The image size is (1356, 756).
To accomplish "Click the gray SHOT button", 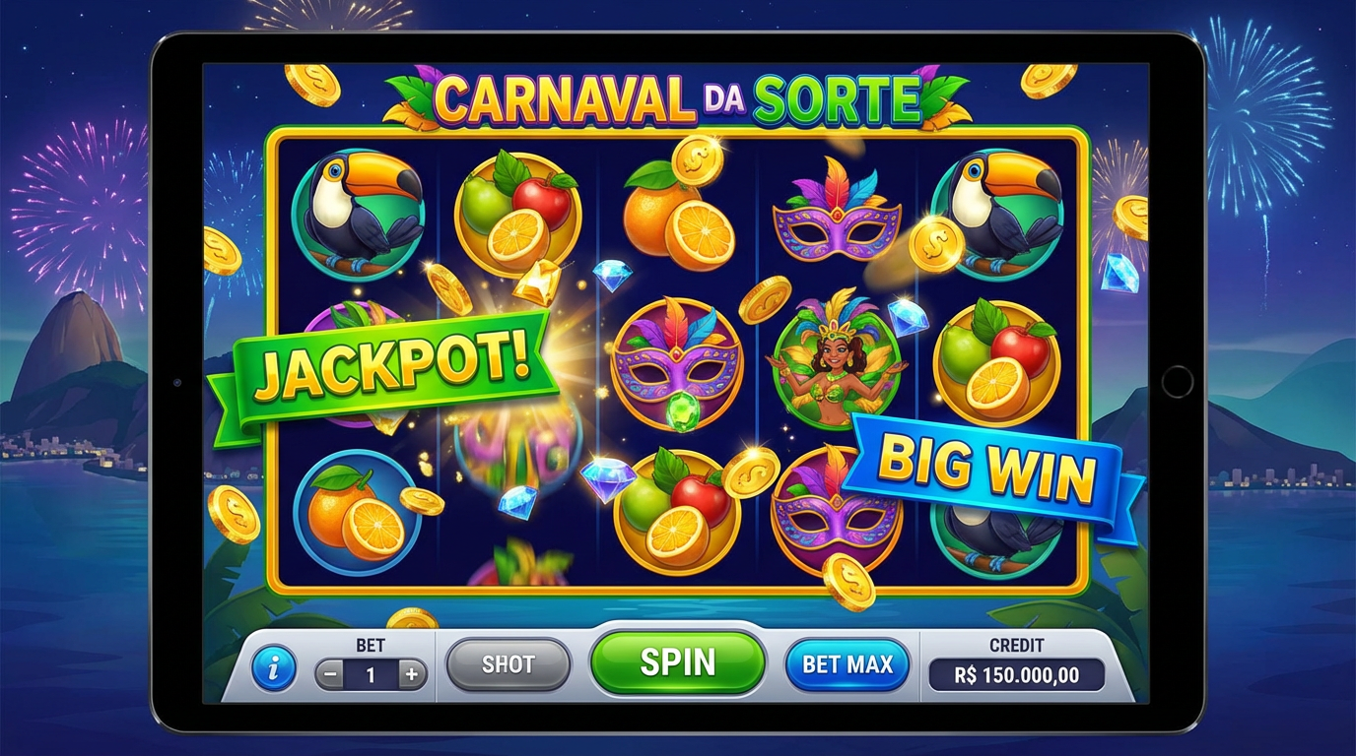I will click(x=508, y=664).
